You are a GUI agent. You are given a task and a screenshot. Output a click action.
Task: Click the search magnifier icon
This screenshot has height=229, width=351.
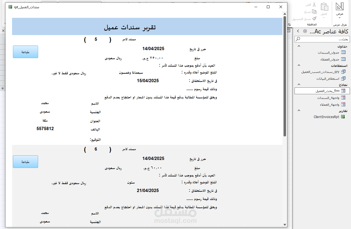click(298, 39)
